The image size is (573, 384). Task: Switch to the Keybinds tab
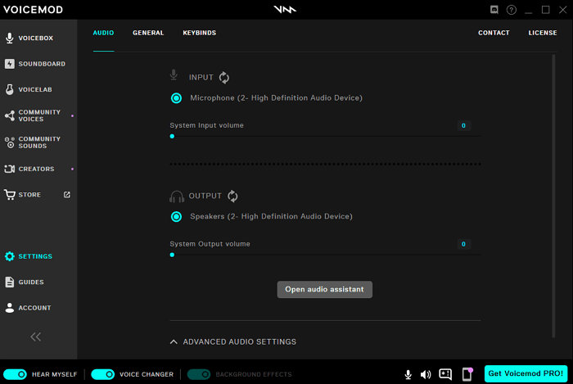[199, 33]
